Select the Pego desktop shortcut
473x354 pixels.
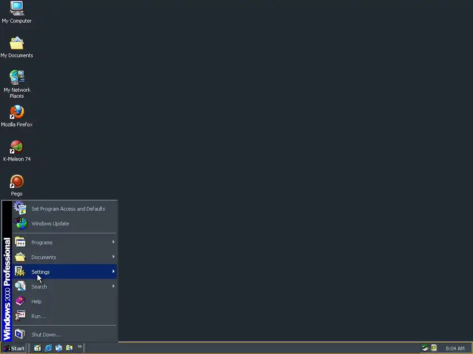tap(17, 185)
